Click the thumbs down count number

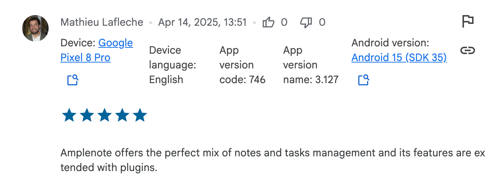[x=322, y=22]
